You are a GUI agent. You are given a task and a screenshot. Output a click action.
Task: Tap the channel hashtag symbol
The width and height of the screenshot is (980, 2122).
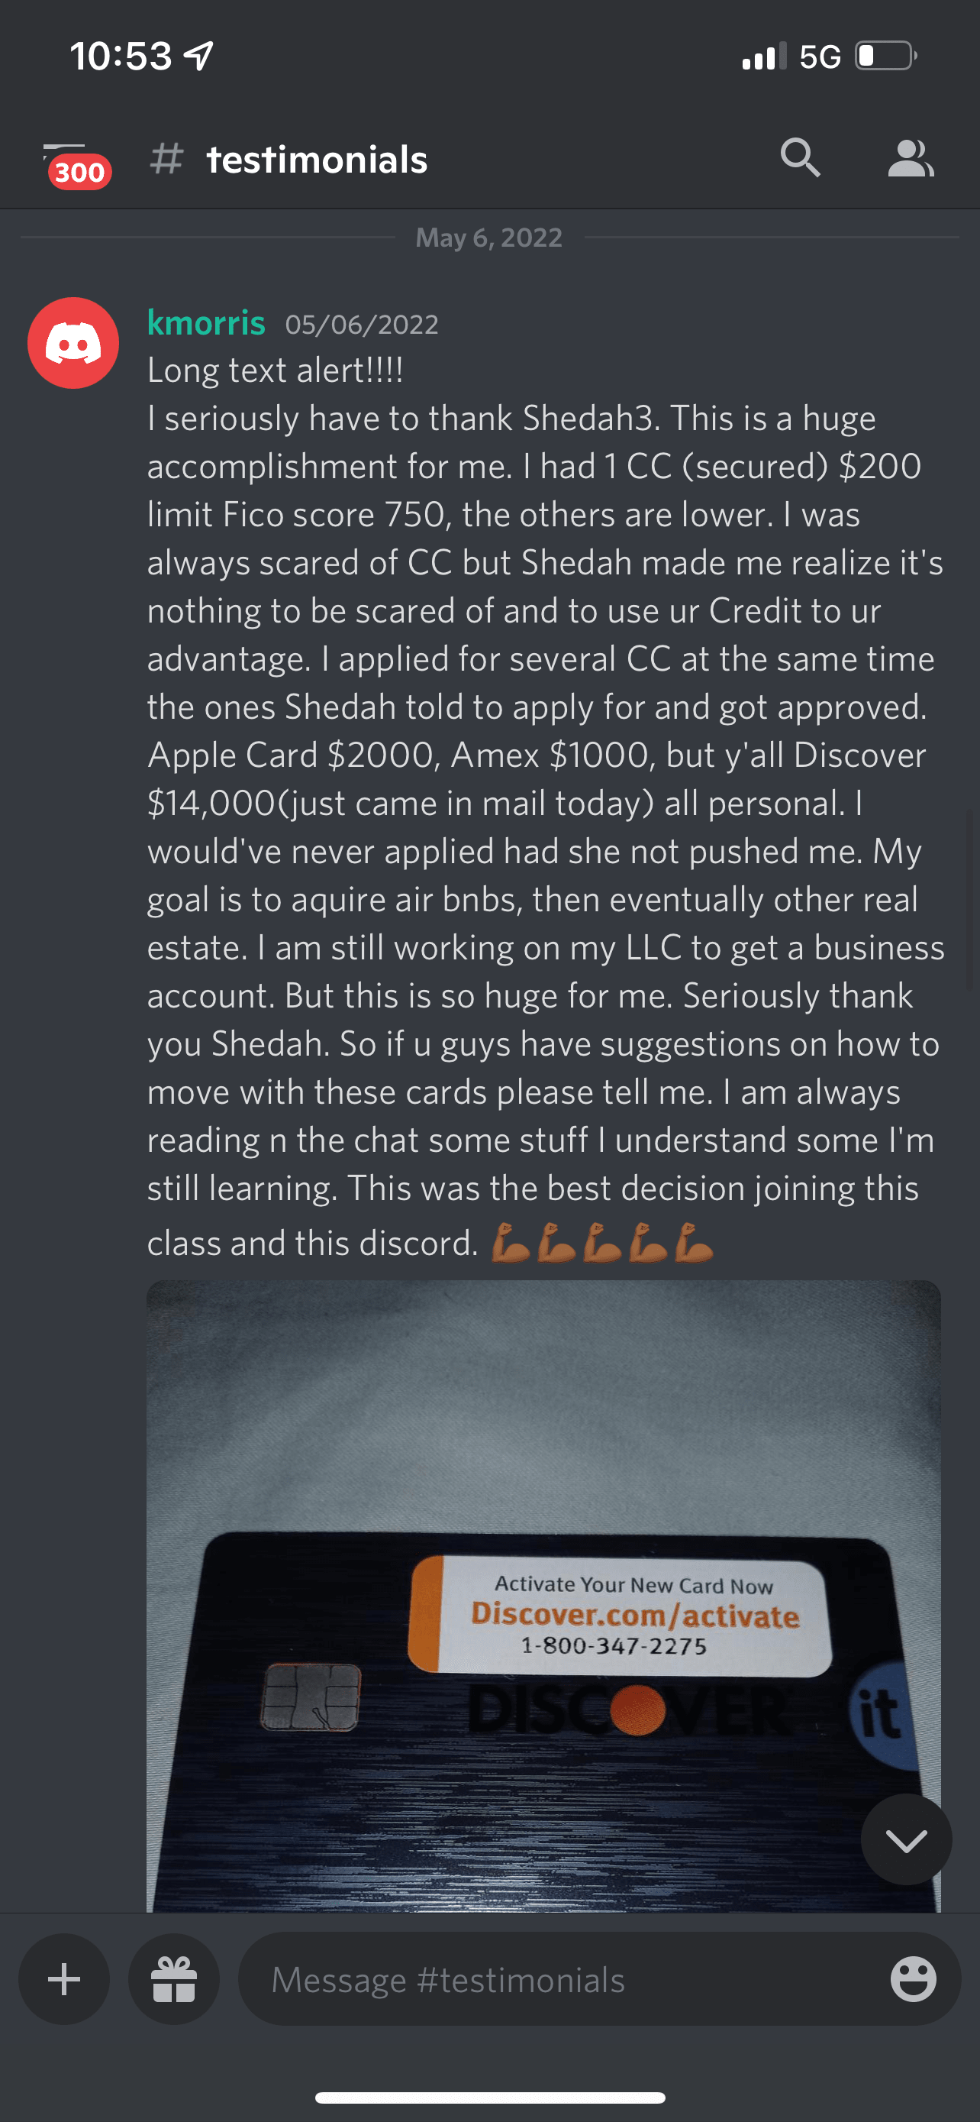click(x=166, y=158)
